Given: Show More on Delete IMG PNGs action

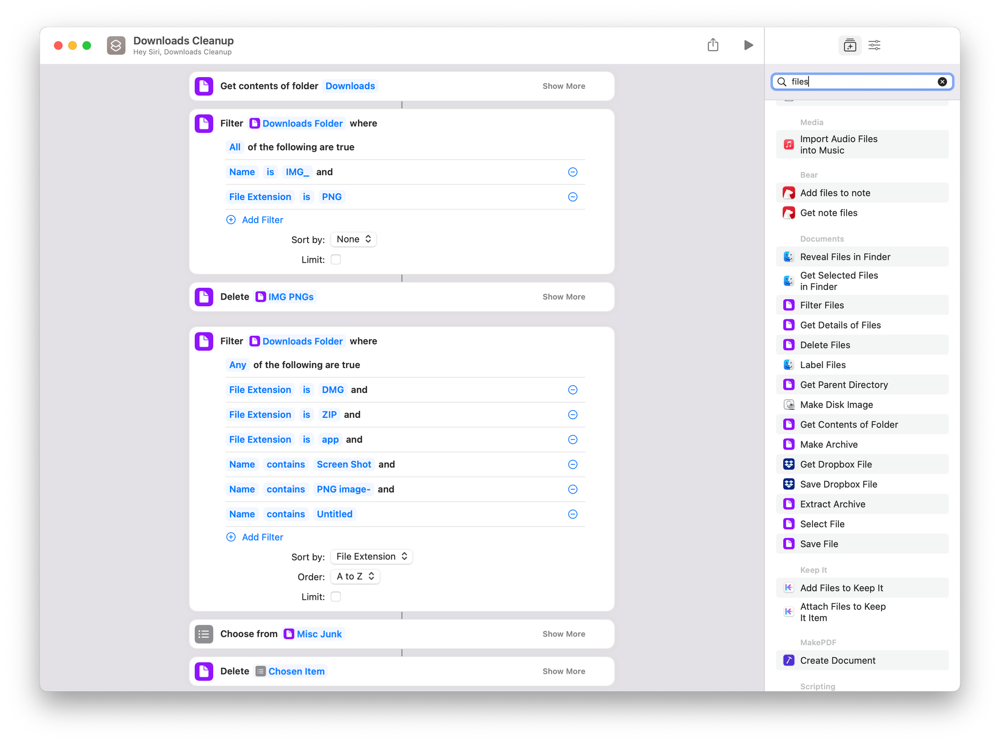Looking at the screenshot, I should [563, 297].
